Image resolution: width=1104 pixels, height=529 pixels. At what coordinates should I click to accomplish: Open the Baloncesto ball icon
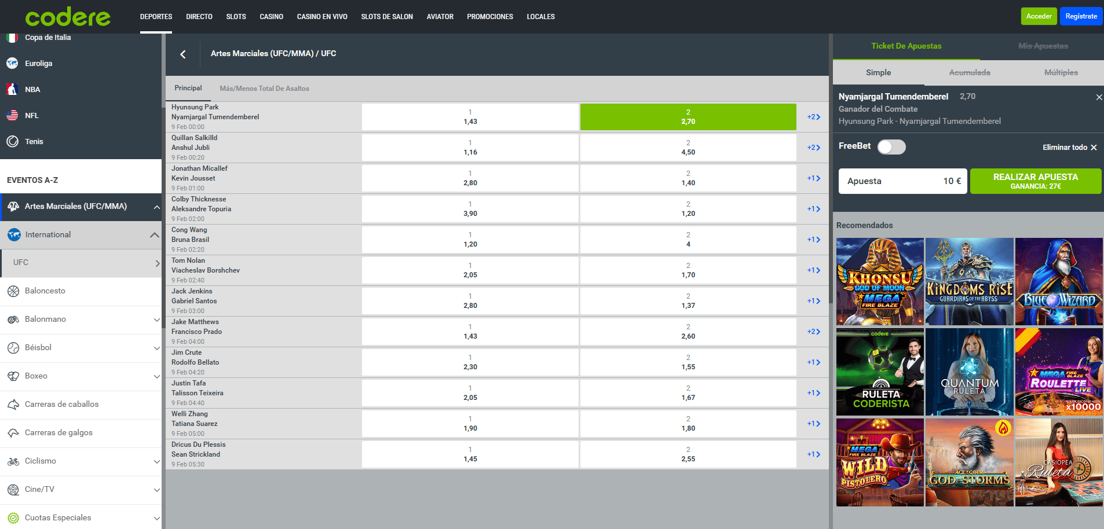13,291
